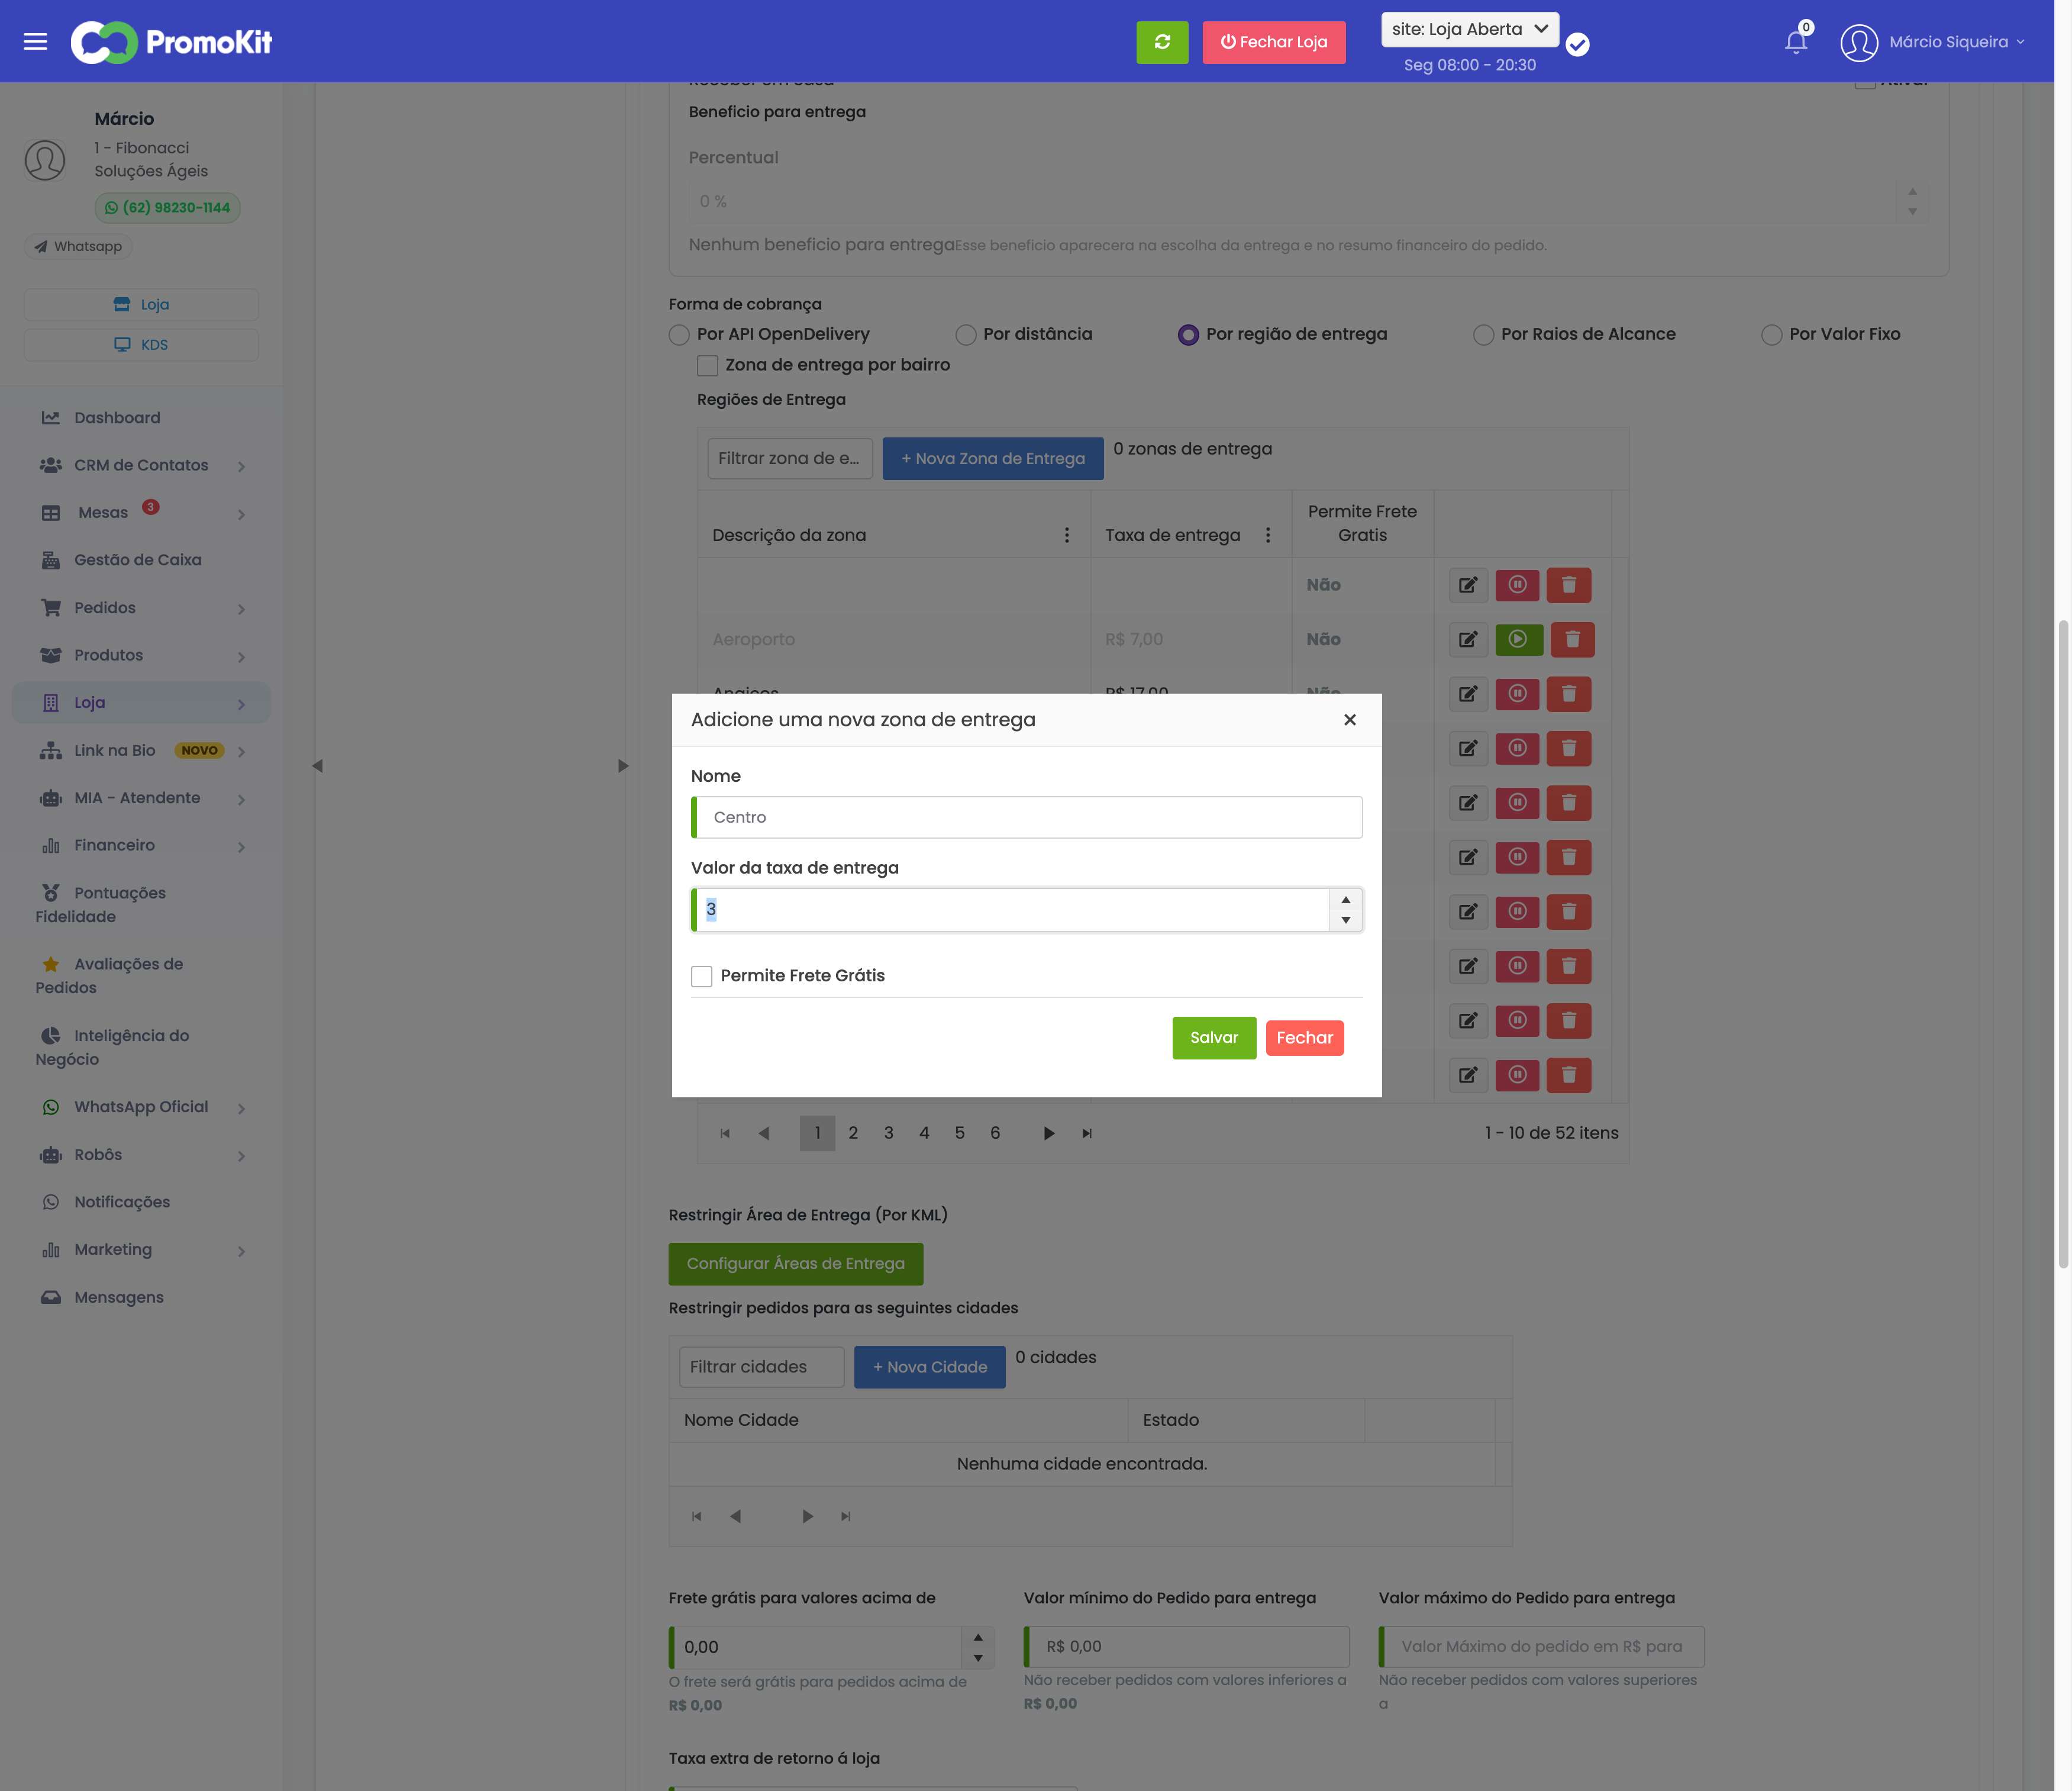The image size is (2072, 1791).
Task: Go to the last page of delivery zones
Action: click(x=1086, y=1133)
